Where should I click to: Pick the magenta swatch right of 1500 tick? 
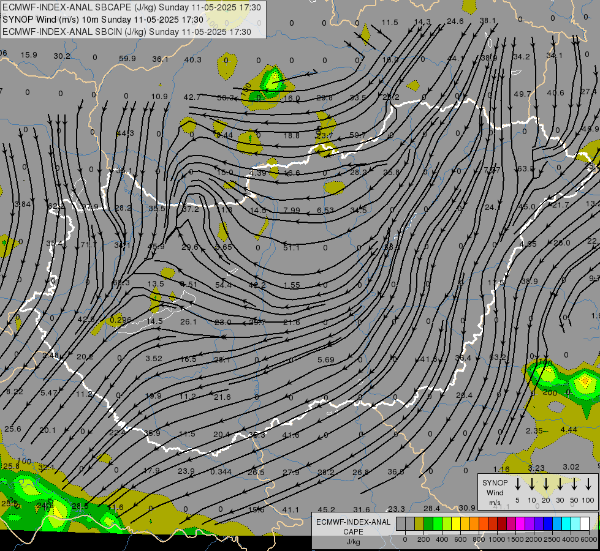point(520,523)
